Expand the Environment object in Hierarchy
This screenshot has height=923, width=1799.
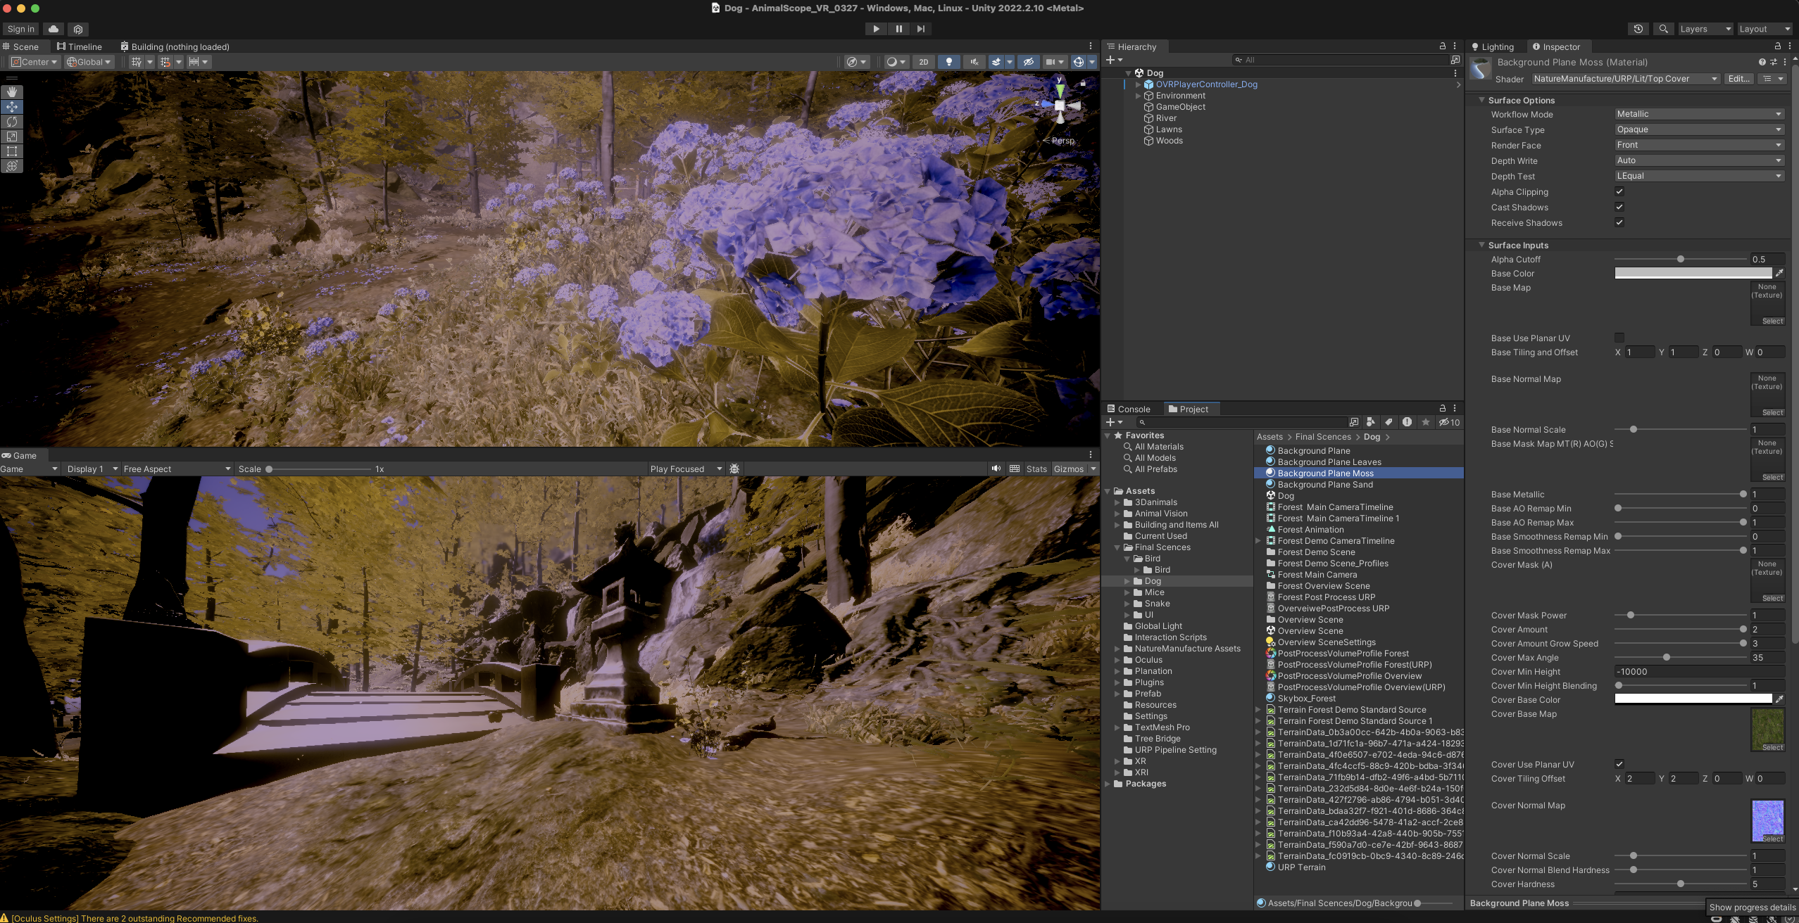[x=1138, y=96]
